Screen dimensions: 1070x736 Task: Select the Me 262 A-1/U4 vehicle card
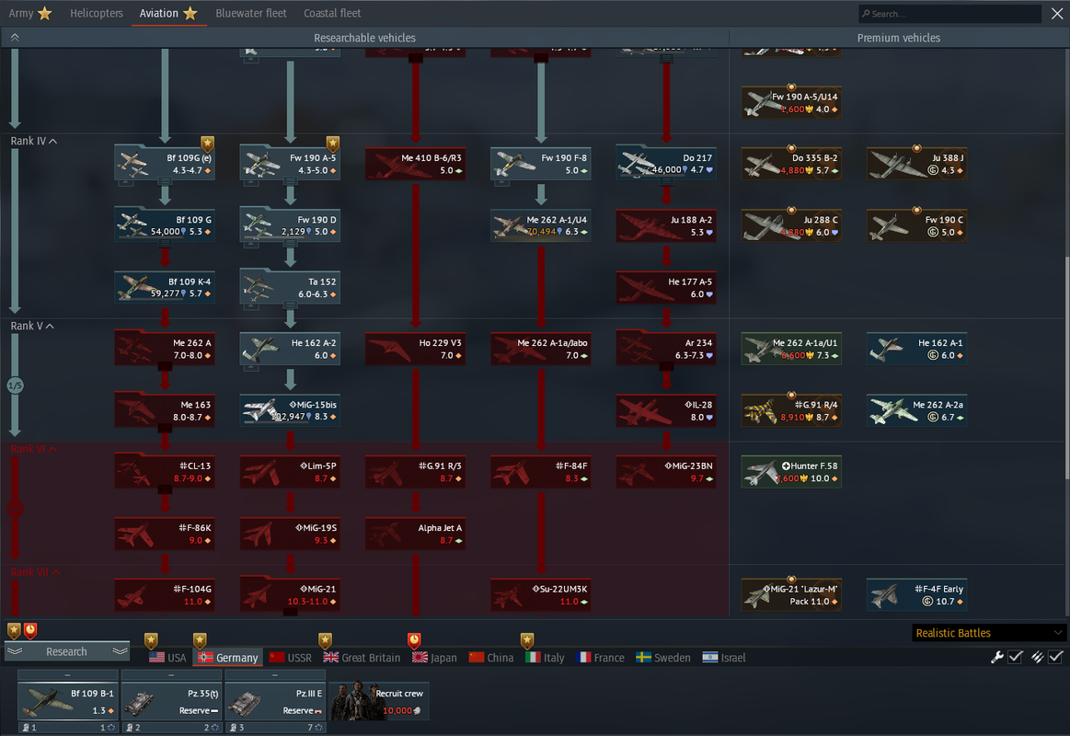pos(541,225)
